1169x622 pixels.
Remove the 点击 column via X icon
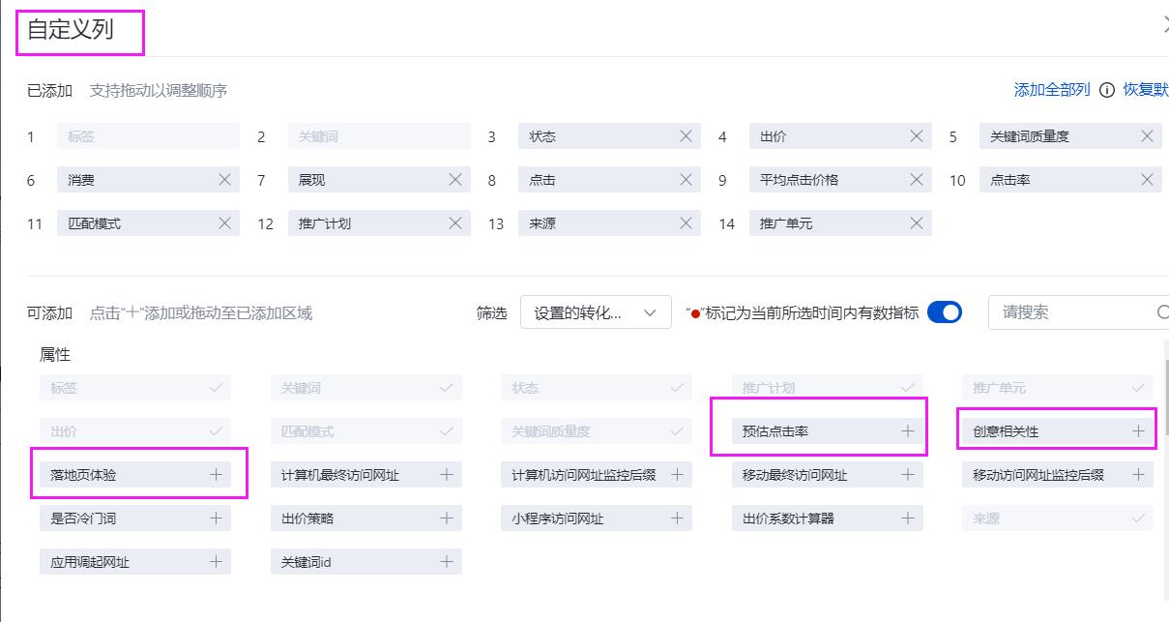(686, 180)
